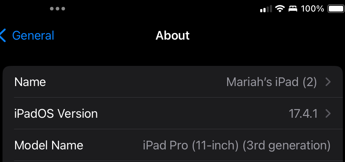Click the Sleep Focus bed icon
This screenshot has height=162, width=345.
tap(293, 9)
